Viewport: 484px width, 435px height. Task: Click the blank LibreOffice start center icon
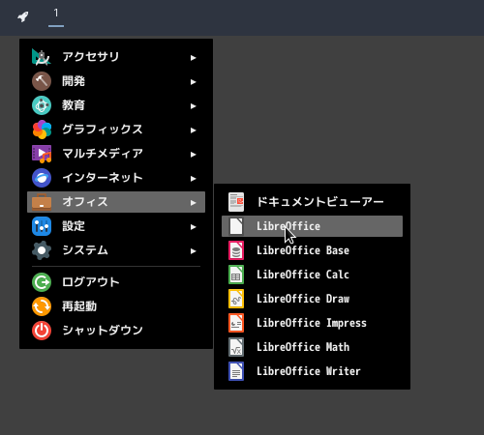[x=236, y=226]
